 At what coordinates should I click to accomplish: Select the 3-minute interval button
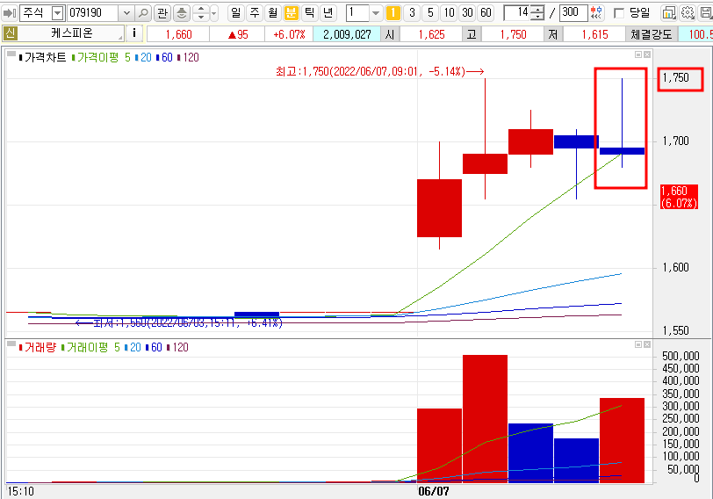412,12
